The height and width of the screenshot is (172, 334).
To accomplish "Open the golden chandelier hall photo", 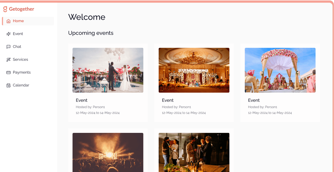I will [x=194, y=70].
